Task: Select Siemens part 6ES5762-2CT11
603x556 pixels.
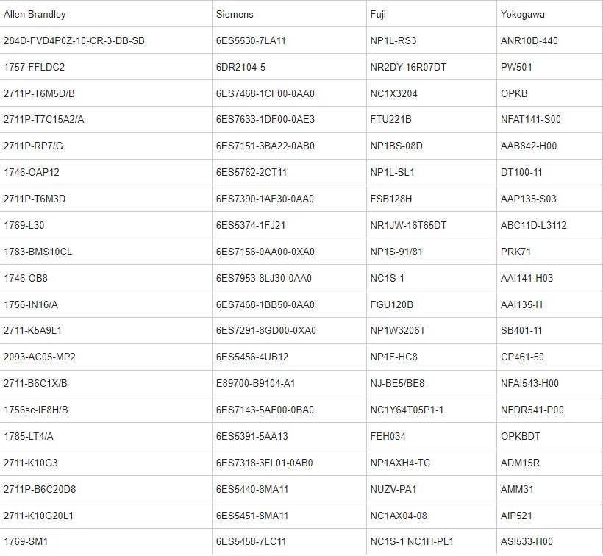Action: 251,172
